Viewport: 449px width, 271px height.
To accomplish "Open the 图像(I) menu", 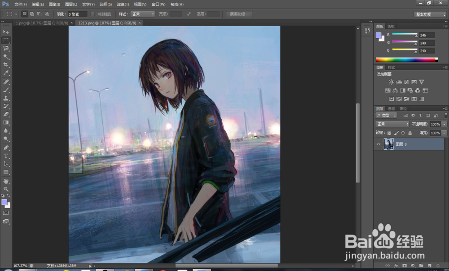I will click(54, 4).
